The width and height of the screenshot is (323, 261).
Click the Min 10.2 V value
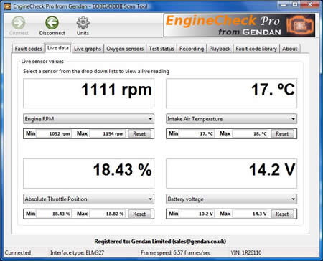196,214
